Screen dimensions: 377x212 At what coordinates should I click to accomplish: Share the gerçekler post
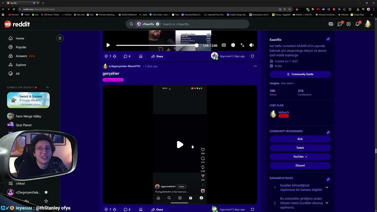coord(157,210)
